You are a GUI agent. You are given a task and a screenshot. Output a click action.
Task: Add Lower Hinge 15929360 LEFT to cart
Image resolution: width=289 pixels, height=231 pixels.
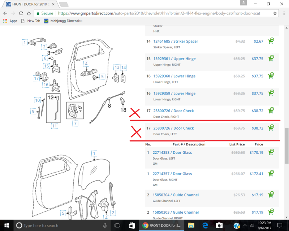pos(271,75)
